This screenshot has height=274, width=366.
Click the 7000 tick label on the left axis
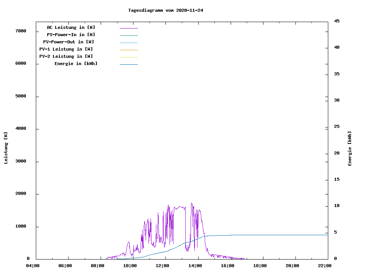point(21,31)
